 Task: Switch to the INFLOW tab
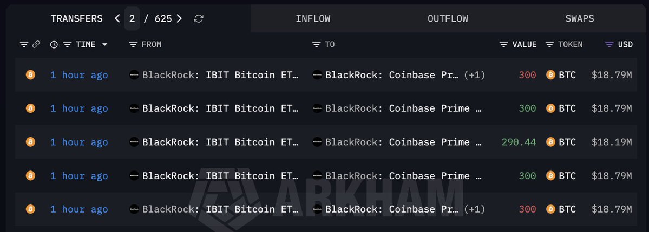tap(313, 18)
